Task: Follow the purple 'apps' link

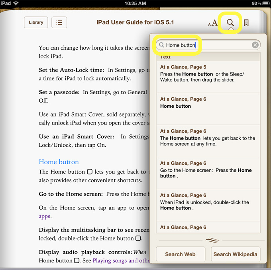Action: click(45, 217)
